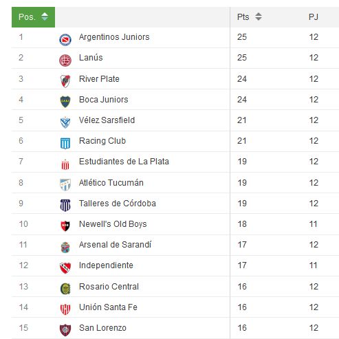This screenshot has width=339, height=339.
Task: Sort table by the Pos. column arrows
Action: coord(45,17)
